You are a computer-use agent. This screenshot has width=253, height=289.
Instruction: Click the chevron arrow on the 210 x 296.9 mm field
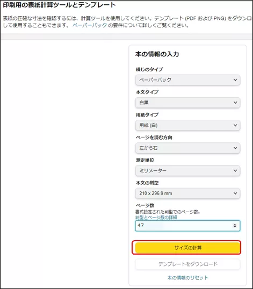[x=235, y=193]
